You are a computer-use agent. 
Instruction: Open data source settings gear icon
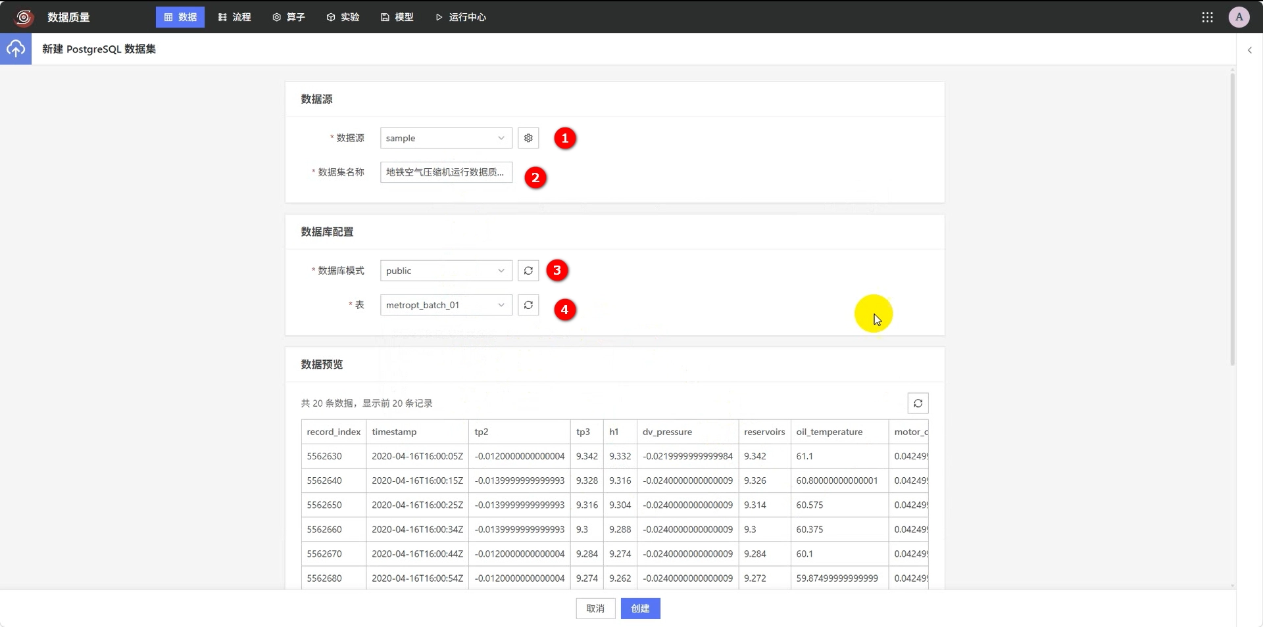[x=528, y=138]
